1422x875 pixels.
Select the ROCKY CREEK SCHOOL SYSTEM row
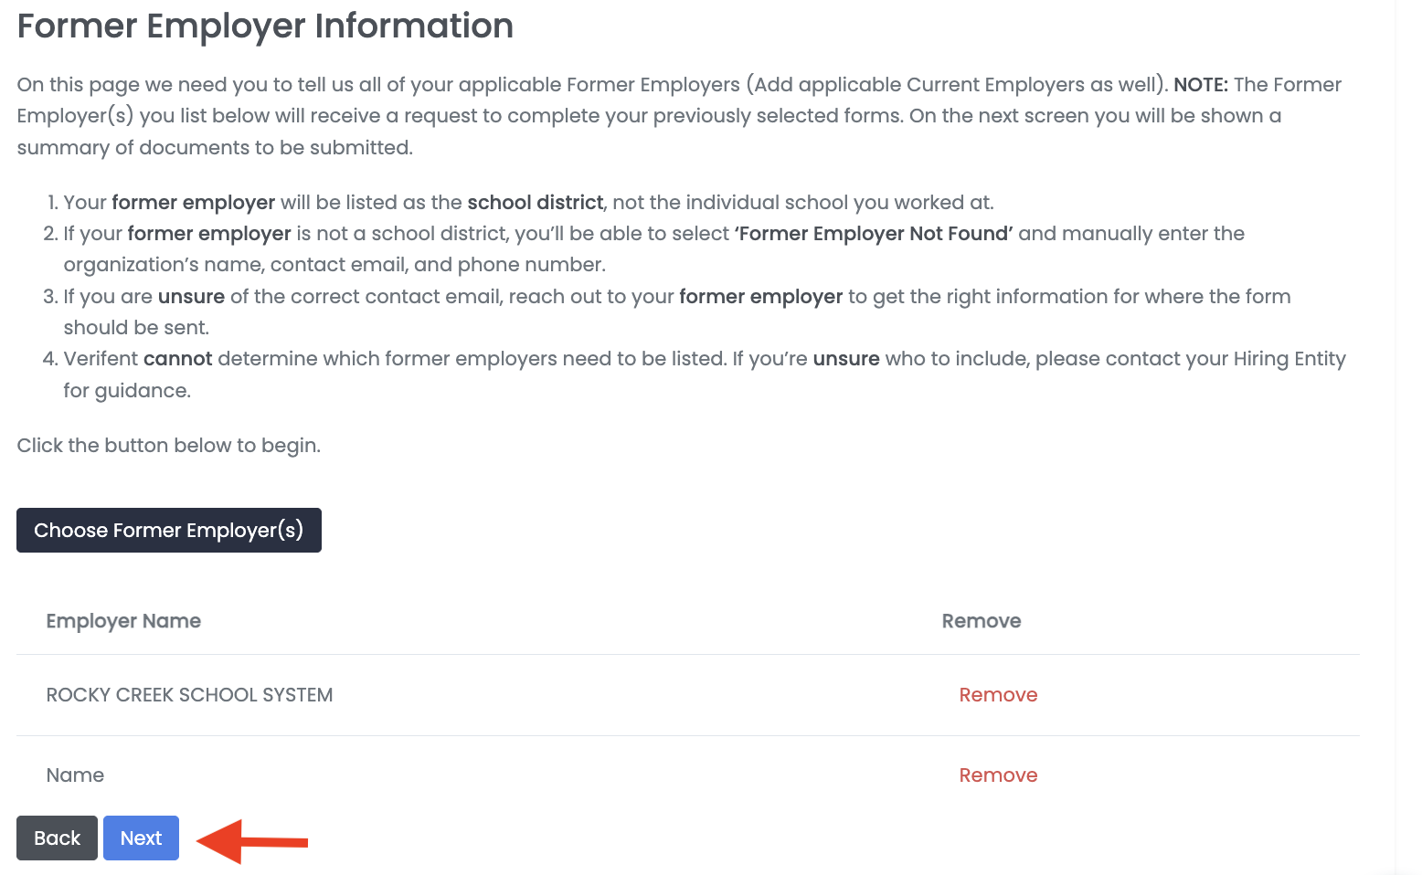click(189, 694)
